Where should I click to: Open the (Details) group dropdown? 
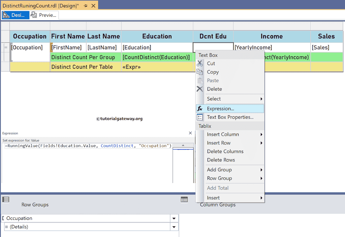174,227
